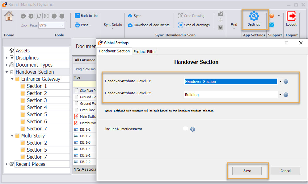This screenshot has height=184, width=308.
Task: Expand the Document Types tree node
Action: [7, 65]
